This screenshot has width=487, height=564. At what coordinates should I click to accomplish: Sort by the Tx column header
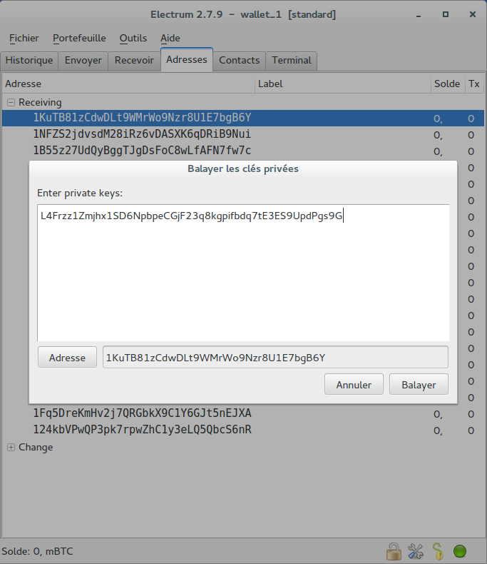click(474, 84)
